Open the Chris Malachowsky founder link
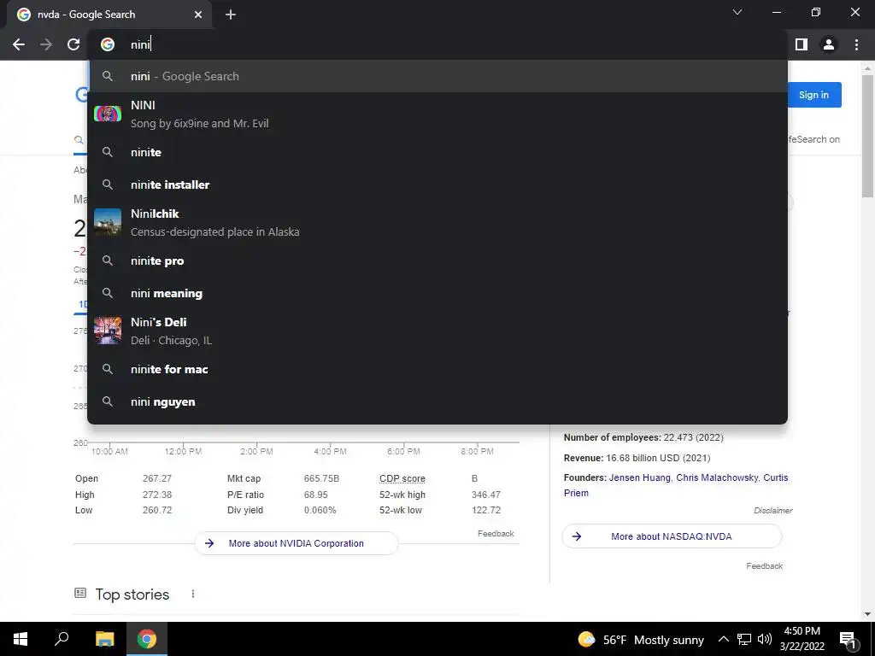This screenshot has width=875, height=656. (x=717, y=478)
